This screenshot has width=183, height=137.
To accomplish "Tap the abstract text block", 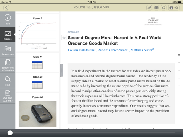I will (121, 93).
